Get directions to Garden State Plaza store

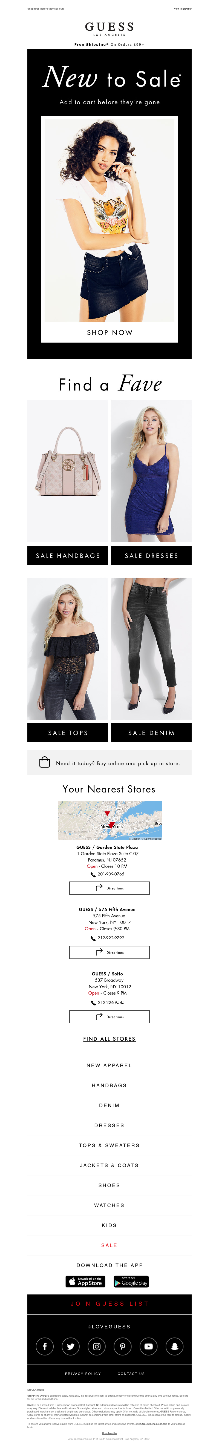[x=110, y=888]
